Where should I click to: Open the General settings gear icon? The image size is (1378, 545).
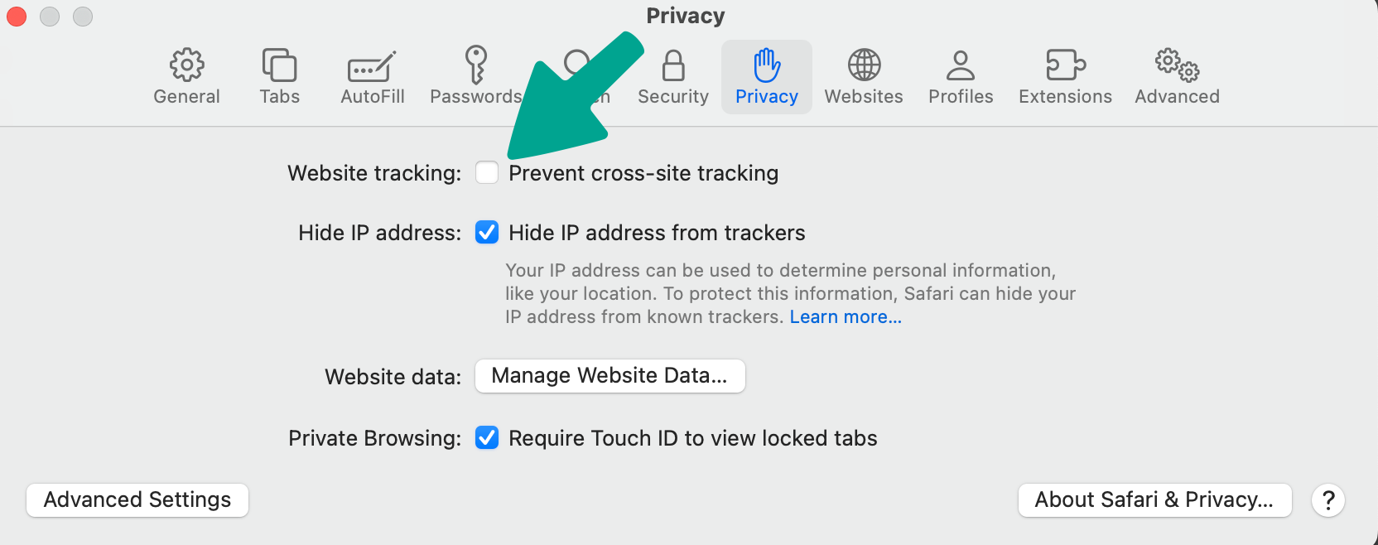tap(187, 65)
